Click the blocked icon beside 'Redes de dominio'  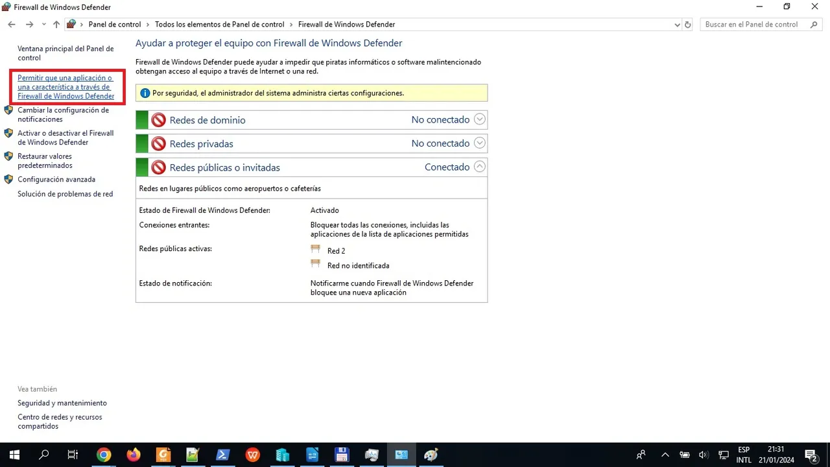[159, 120]
